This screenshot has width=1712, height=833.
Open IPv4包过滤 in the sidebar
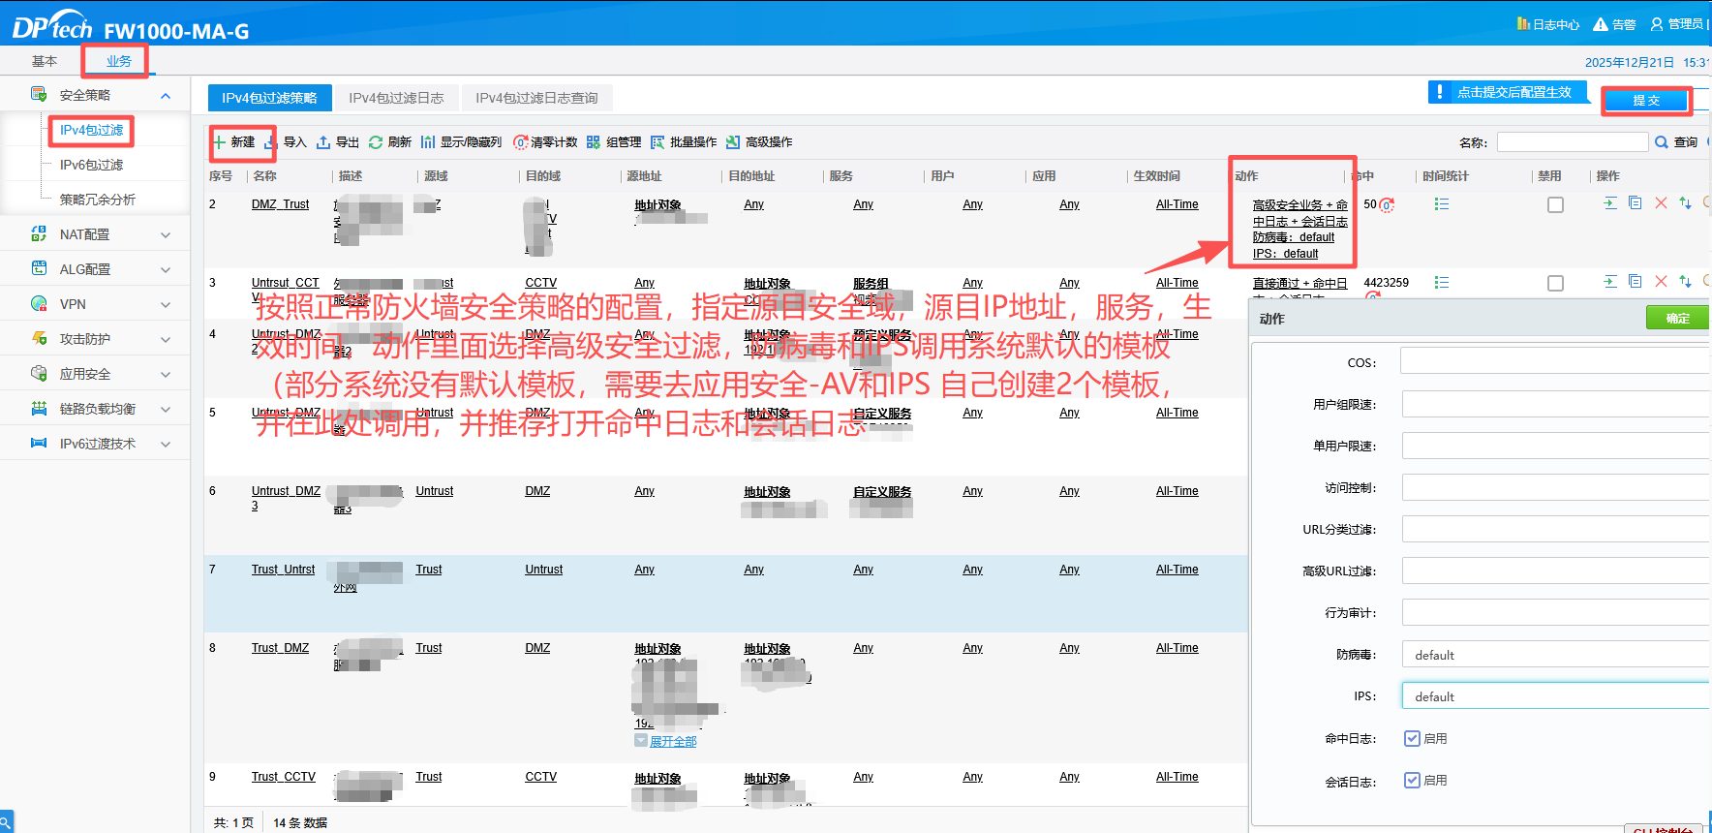(91, 130)
